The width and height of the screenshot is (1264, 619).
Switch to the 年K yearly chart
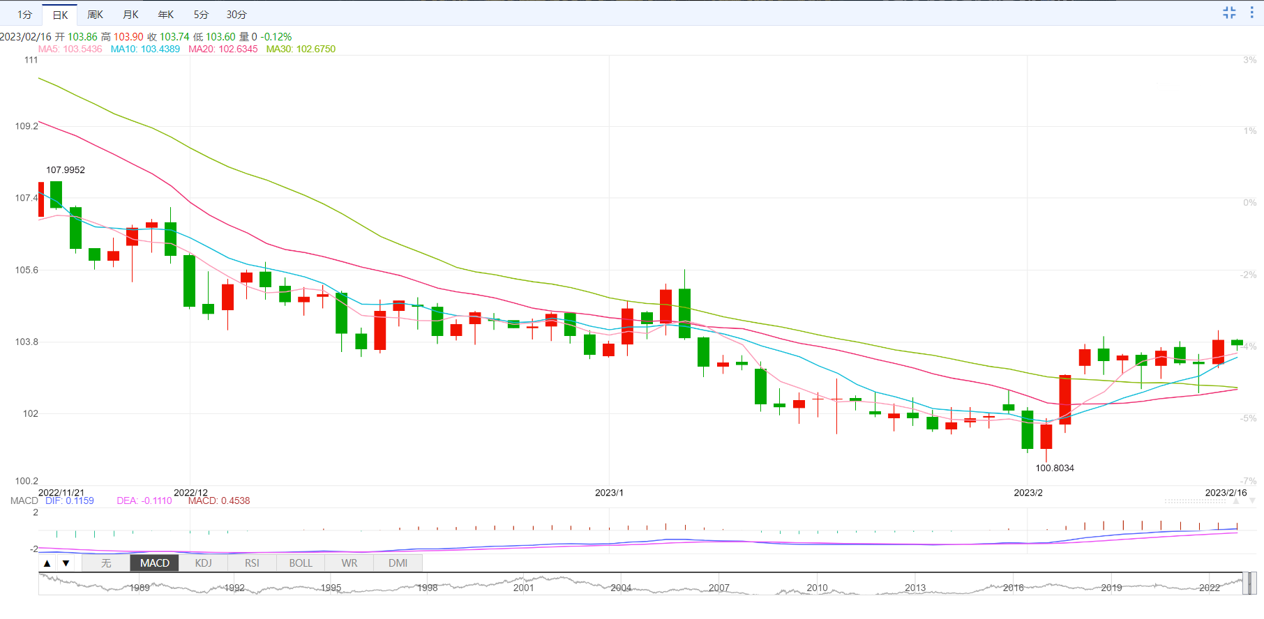point(166,15)
